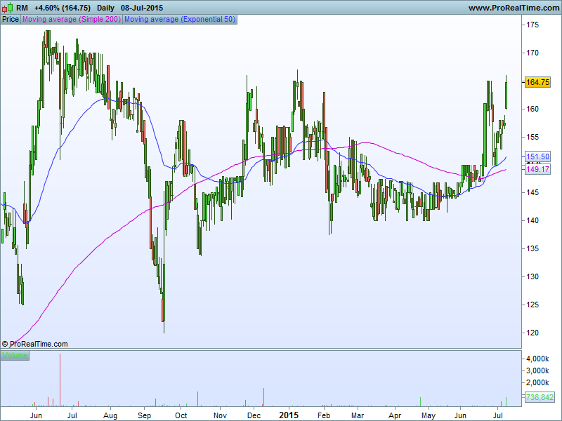Click the 175 level on the price axis
The image size is (562, 421).
click(x=532, y=25)
